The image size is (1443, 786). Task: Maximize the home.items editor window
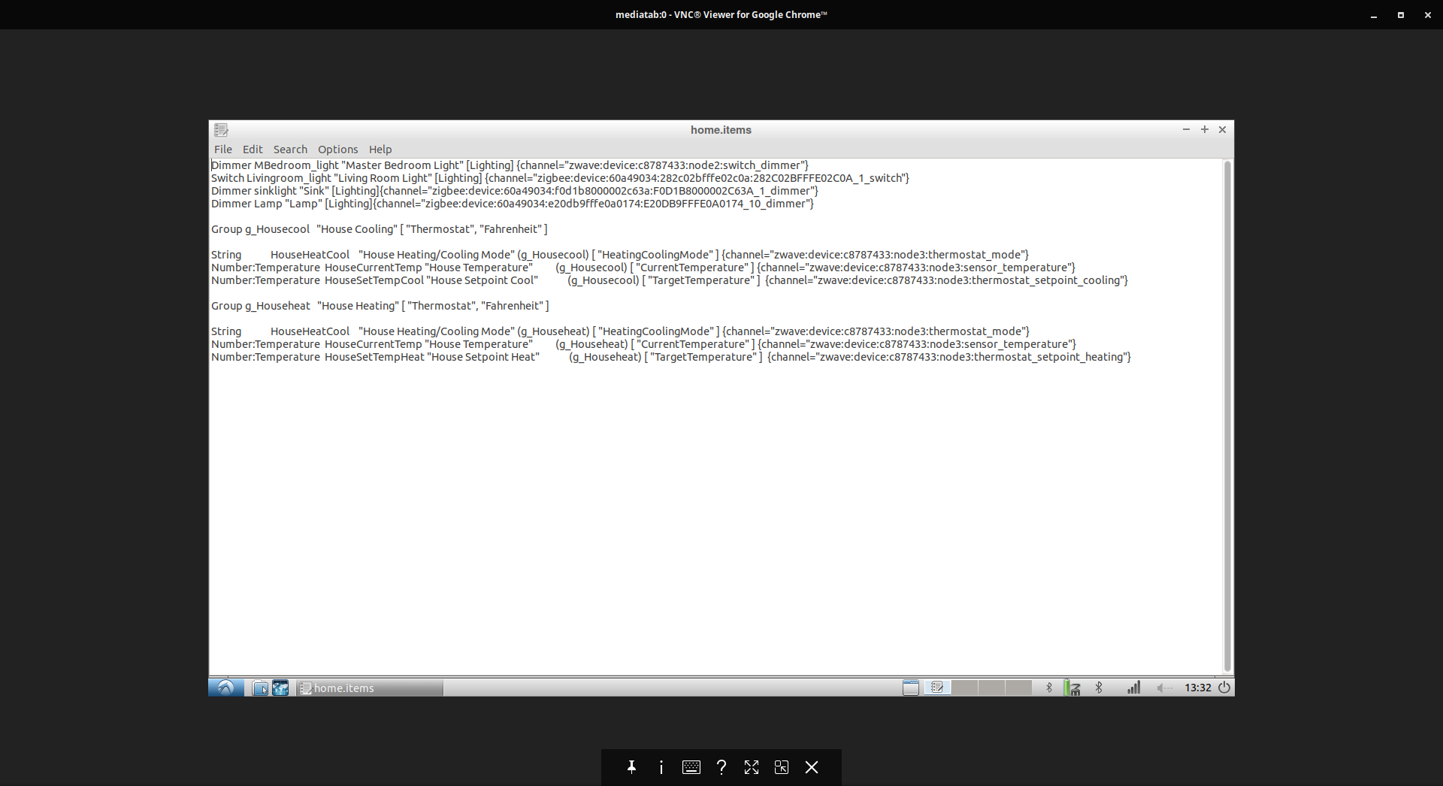[x=1204, y=129]
